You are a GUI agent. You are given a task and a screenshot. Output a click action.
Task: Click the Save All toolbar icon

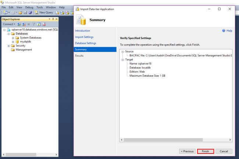tap(30, 12)
